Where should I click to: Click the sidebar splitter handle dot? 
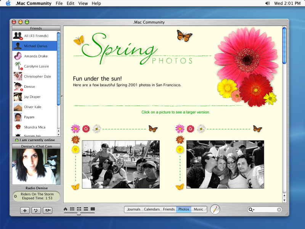(62, 96)
